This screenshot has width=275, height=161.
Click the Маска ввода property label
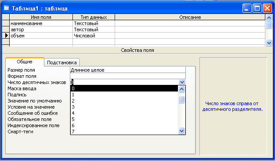point(22,88)
